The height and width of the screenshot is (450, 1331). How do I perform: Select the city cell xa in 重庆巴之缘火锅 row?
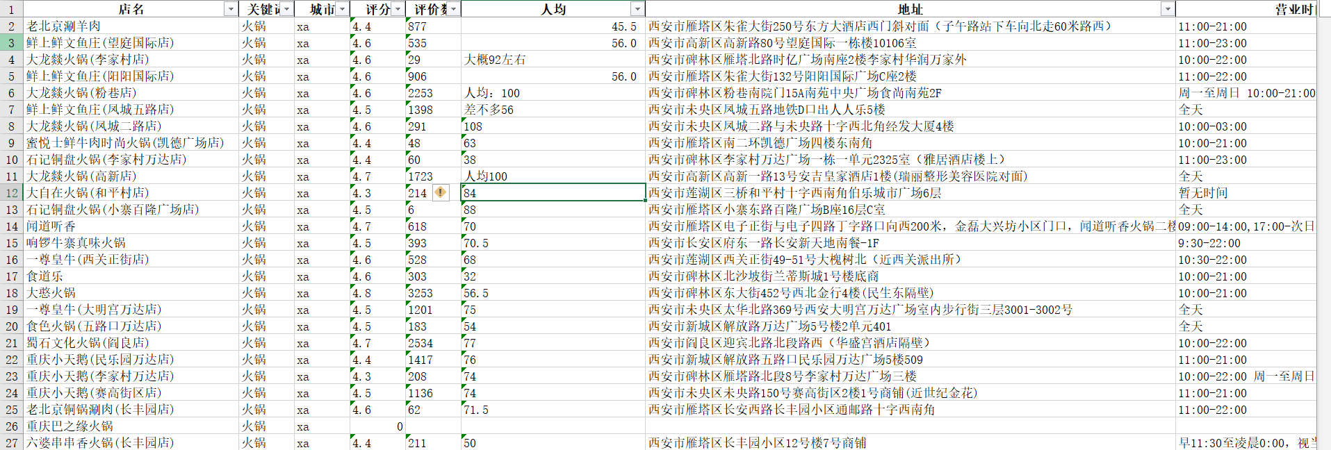(x=322, y=426)
